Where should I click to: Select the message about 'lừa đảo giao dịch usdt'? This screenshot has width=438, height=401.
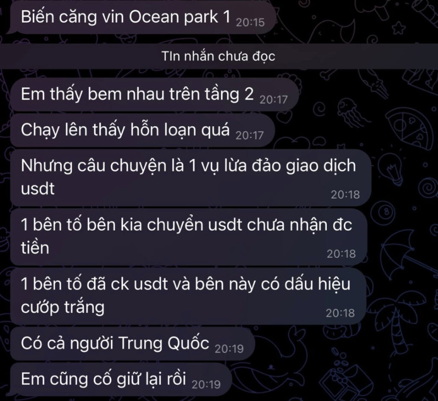[191, 177]
